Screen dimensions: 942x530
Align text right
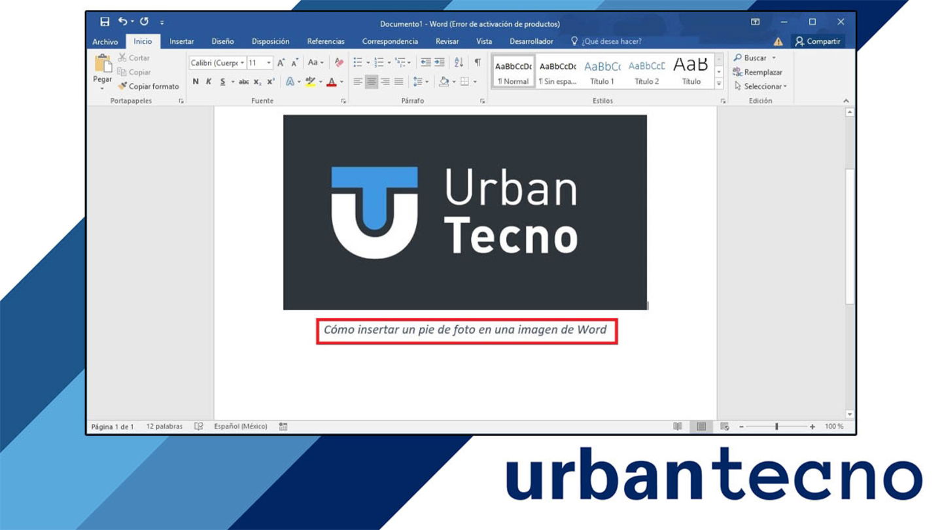pyautogui.click(x=385, y=82)
